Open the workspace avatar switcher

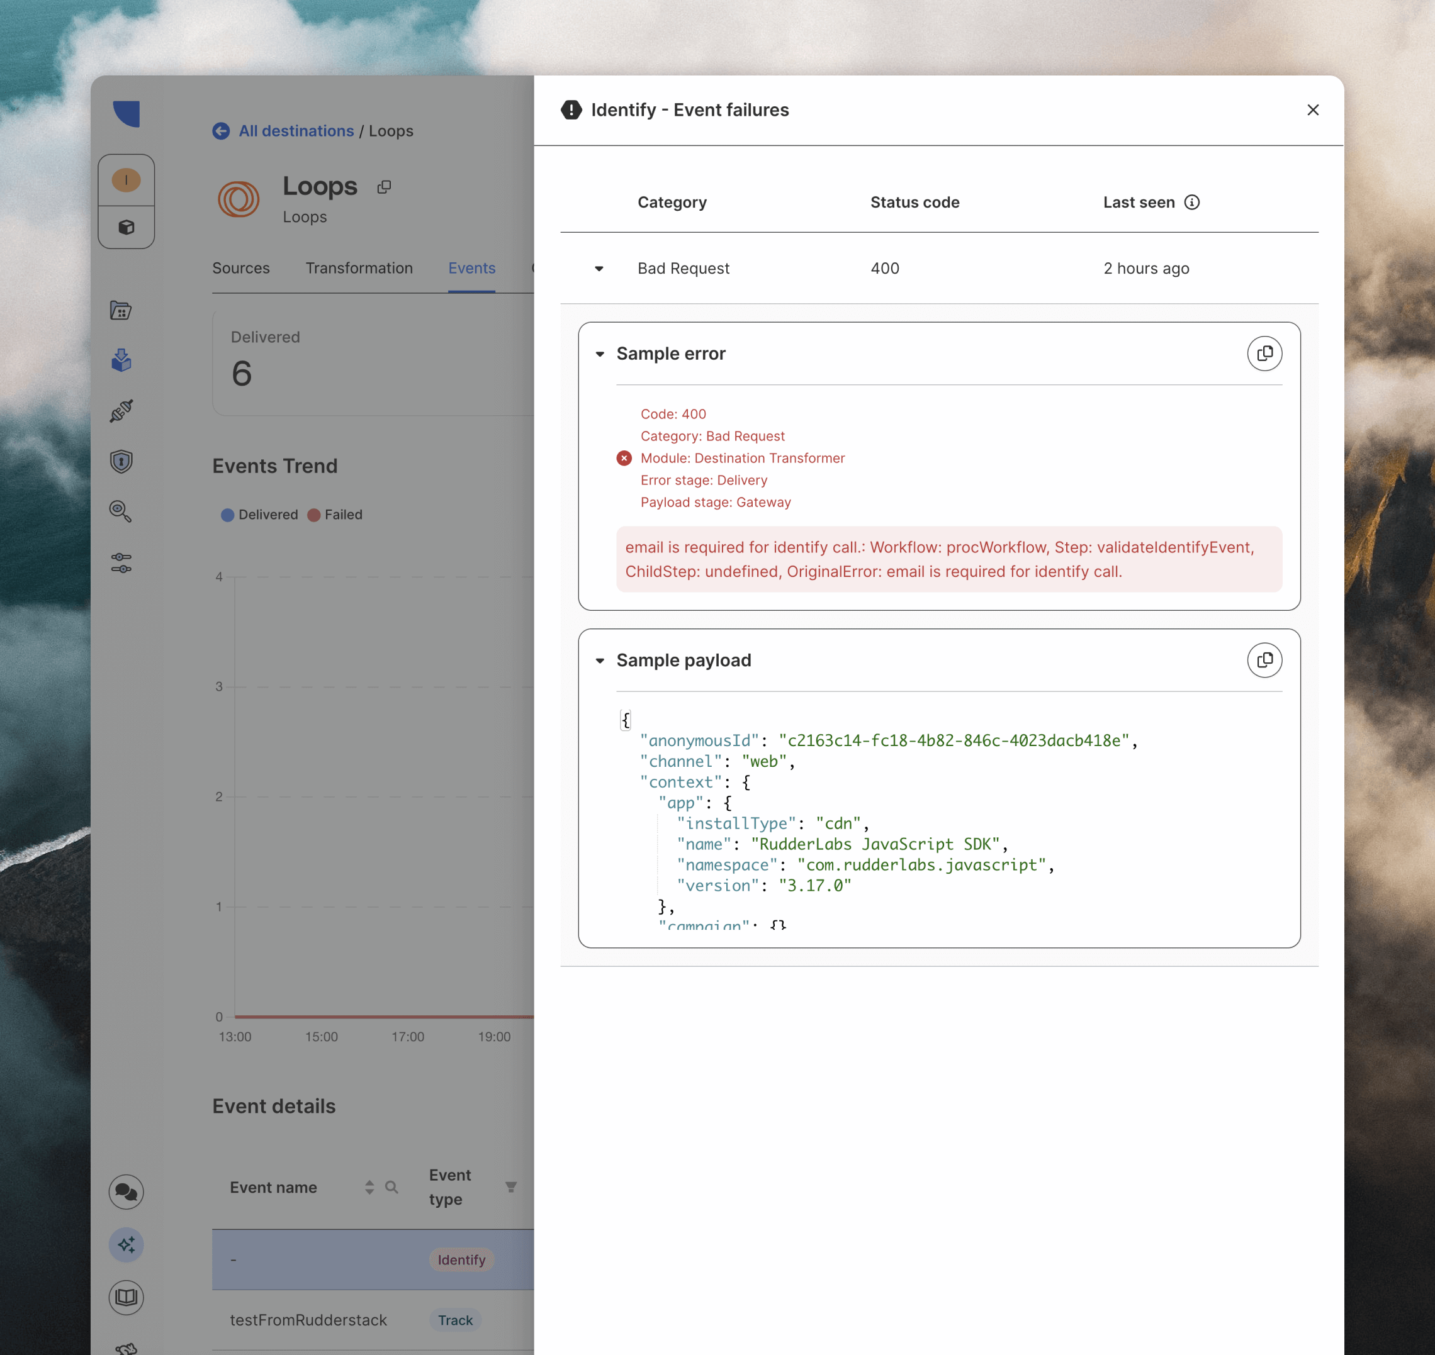pos(127,180)
